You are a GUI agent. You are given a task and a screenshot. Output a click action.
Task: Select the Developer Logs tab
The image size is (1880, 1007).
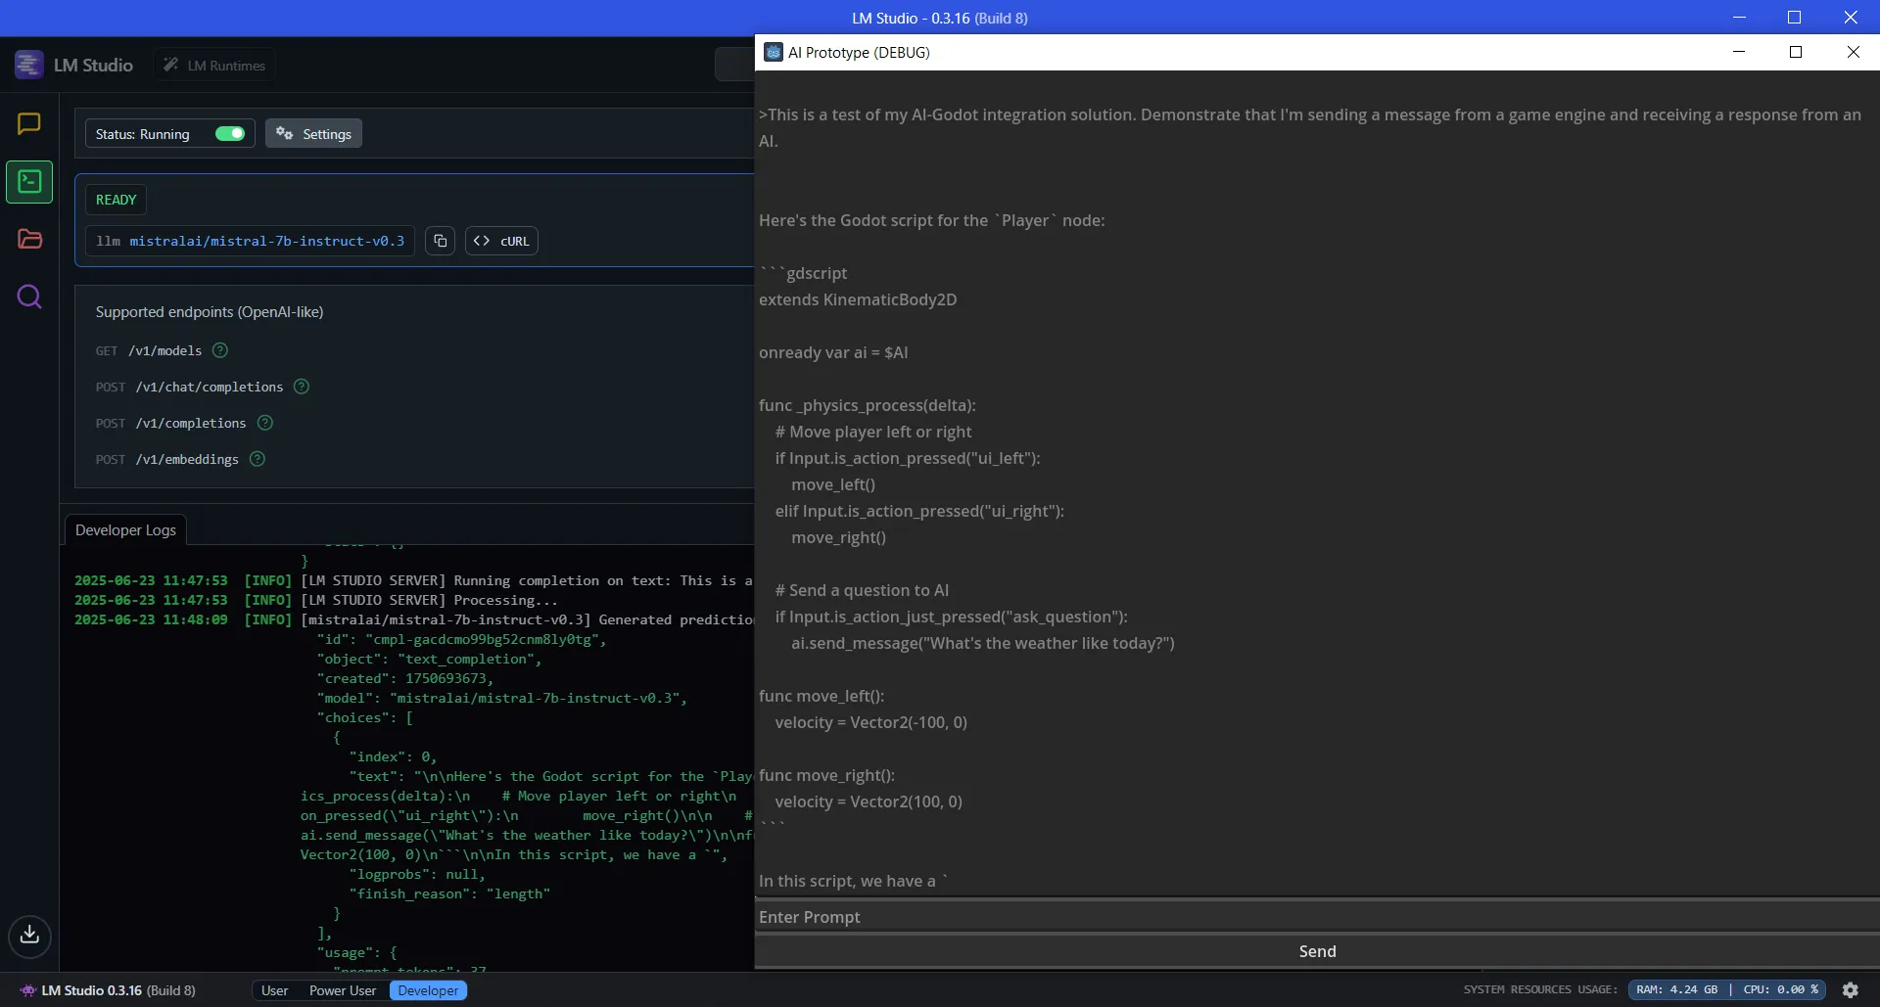(124, 529)
